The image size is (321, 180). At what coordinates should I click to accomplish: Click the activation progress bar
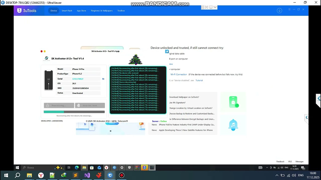74,112
